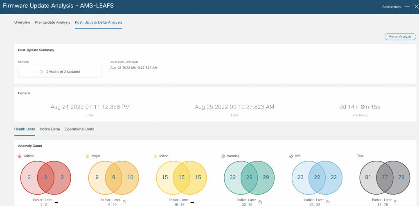Screen dimensions: 419x208
Task: Click the Critical severity icon
Action: [x=20, y=156]
